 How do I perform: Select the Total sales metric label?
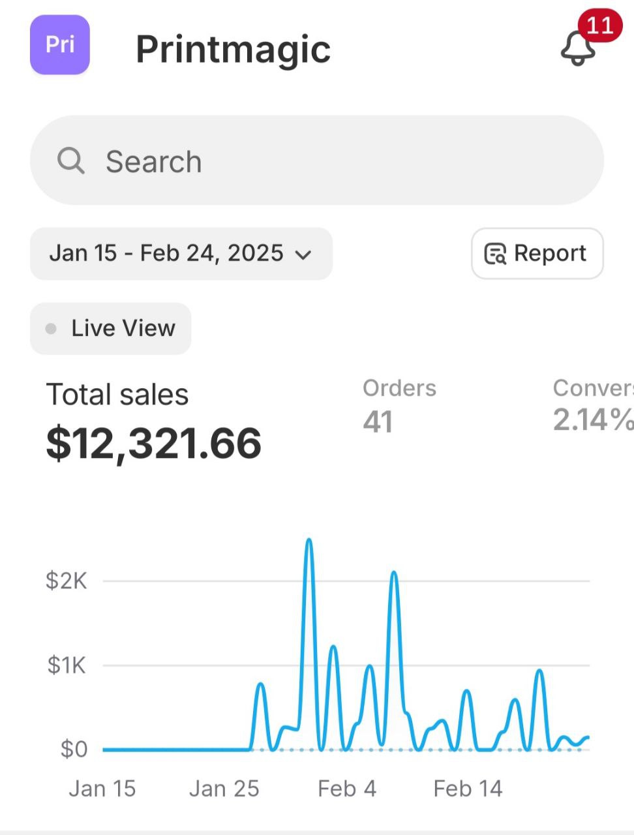click(x=117, y=395)
